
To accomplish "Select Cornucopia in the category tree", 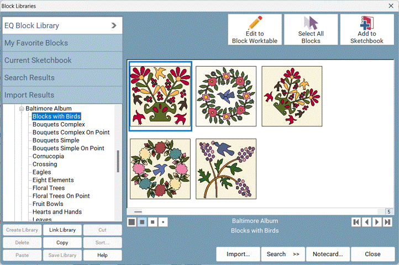I will [x=48, y=156].
